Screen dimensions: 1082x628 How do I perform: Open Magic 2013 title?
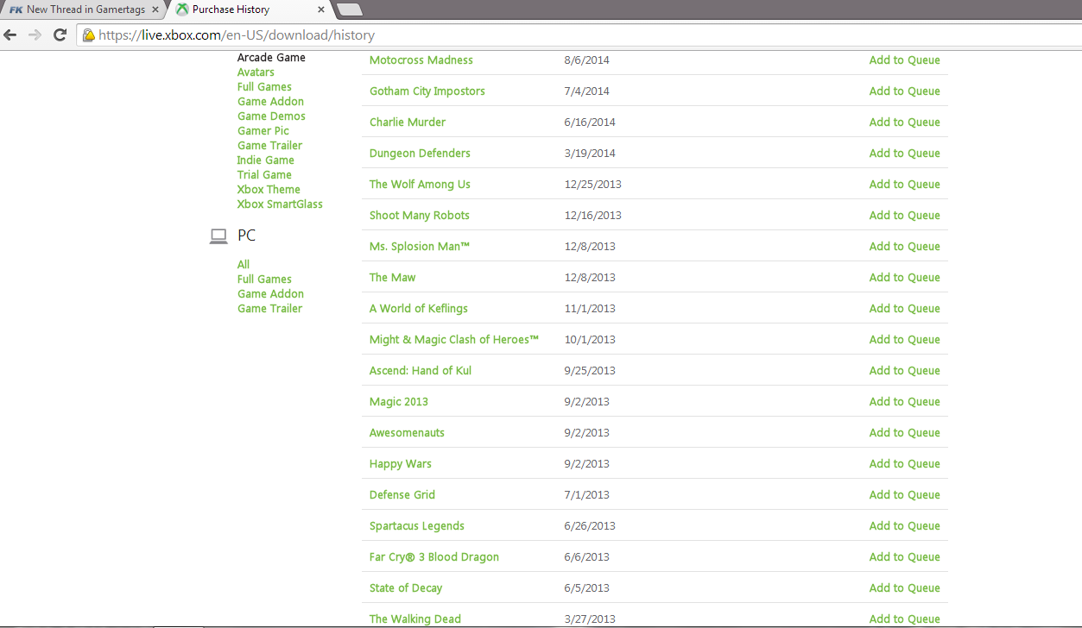(399, 402)
